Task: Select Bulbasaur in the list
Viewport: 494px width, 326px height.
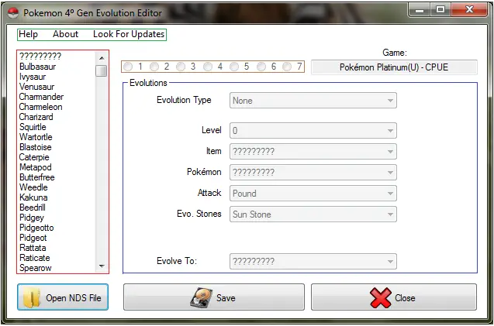Action: [x=37, y=67]
